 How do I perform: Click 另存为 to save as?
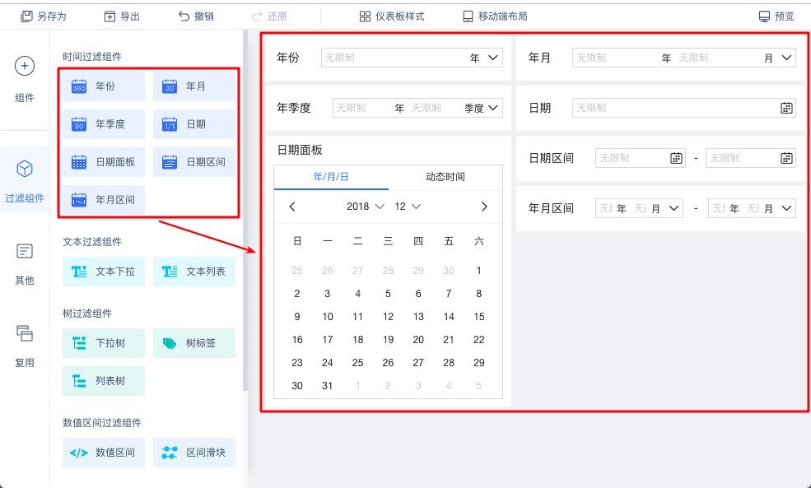click(x=44, y=16)
